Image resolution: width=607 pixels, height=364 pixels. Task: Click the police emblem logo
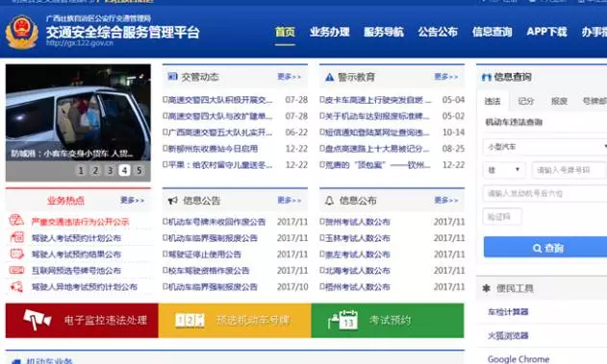coord(22,32)
